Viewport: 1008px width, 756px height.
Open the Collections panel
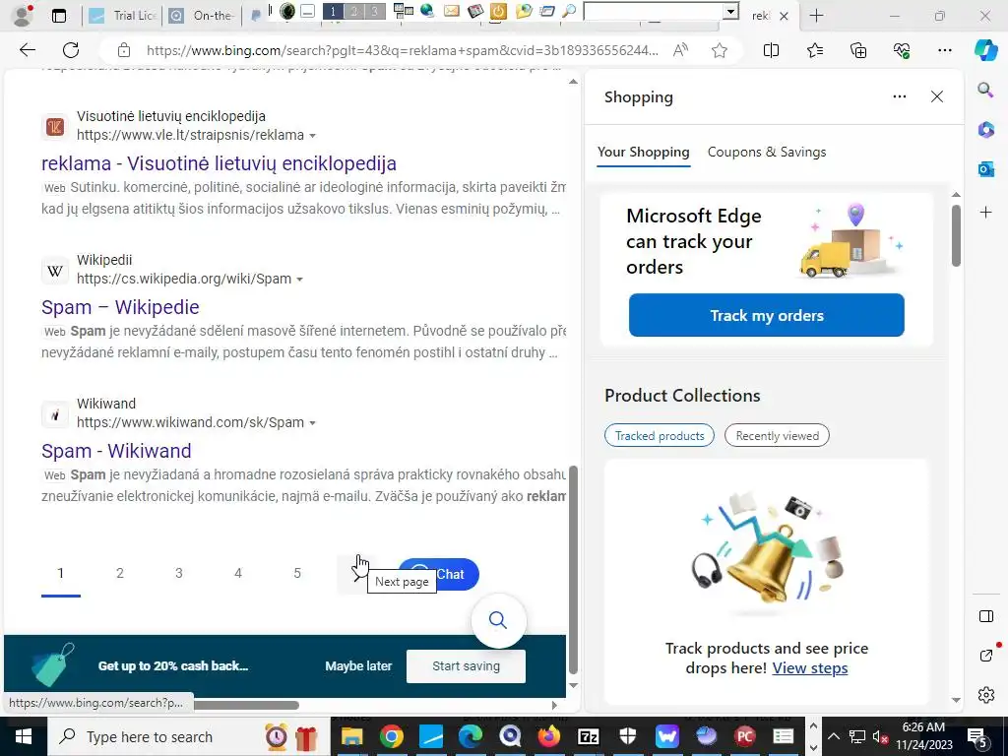tap(858, 50)
